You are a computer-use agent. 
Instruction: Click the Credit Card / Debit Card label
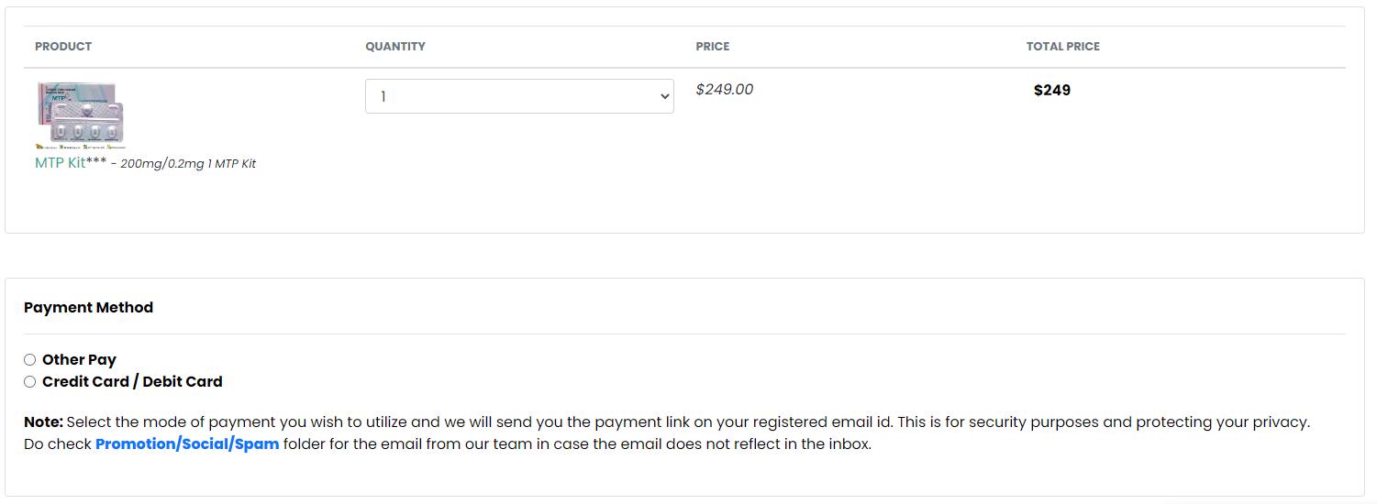(x=132, y=382)
